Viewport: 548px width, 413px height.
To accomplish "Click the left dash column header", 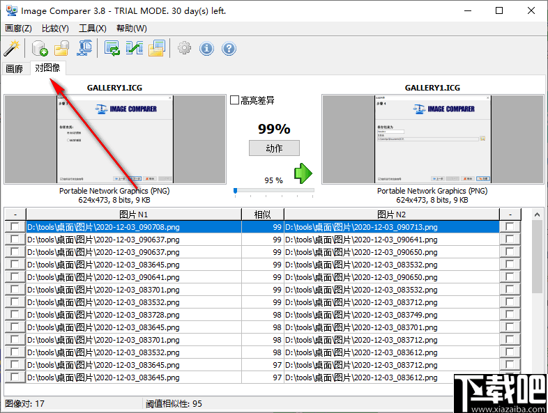I will tap(15, 215).
